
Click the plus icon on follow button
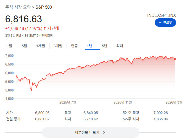[x=160, y=23]
